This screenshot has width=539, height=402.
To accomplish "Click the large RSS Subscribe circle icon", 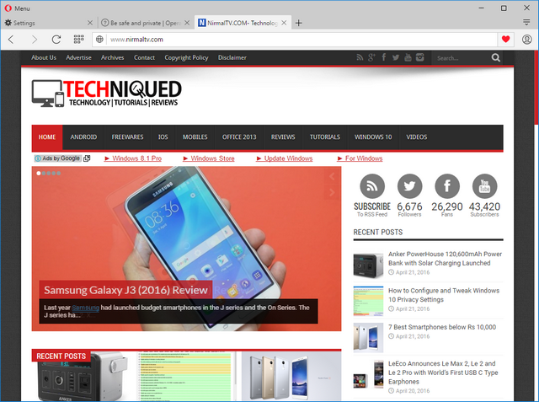I will coord(372,186).
